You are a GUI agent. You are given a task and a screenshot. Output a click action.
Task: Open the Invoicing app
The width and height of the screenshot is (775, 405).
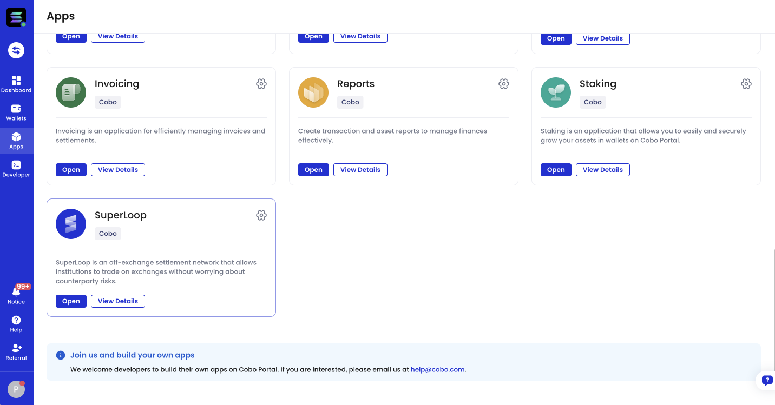pyautogui.click(x=71, y=170)
